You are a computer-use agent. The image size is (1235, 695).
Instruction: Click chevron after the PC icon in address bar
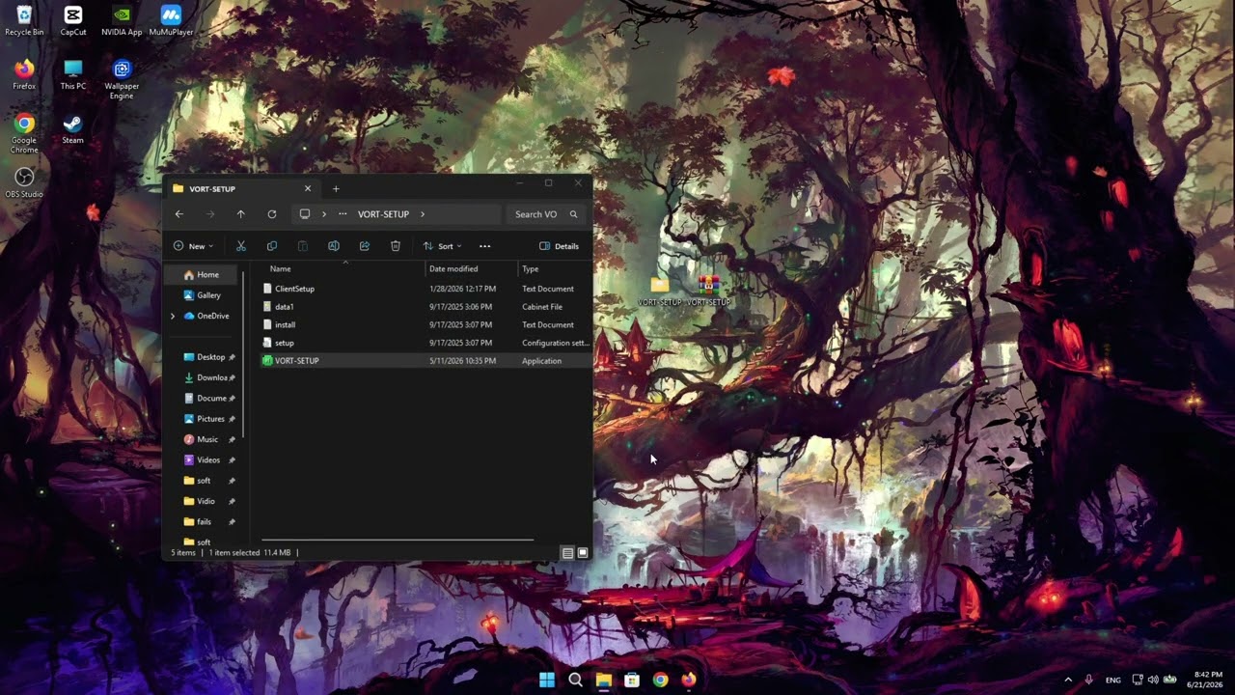[x=324, y=214]
